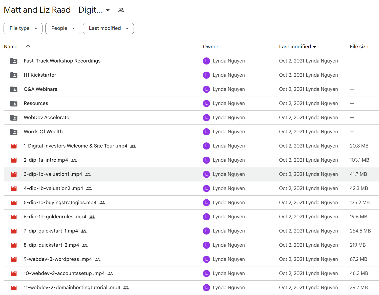
Task: Click video icon for 5-dip-1c-buyingstrategies.mp4
Action: [x=14, y=203]
